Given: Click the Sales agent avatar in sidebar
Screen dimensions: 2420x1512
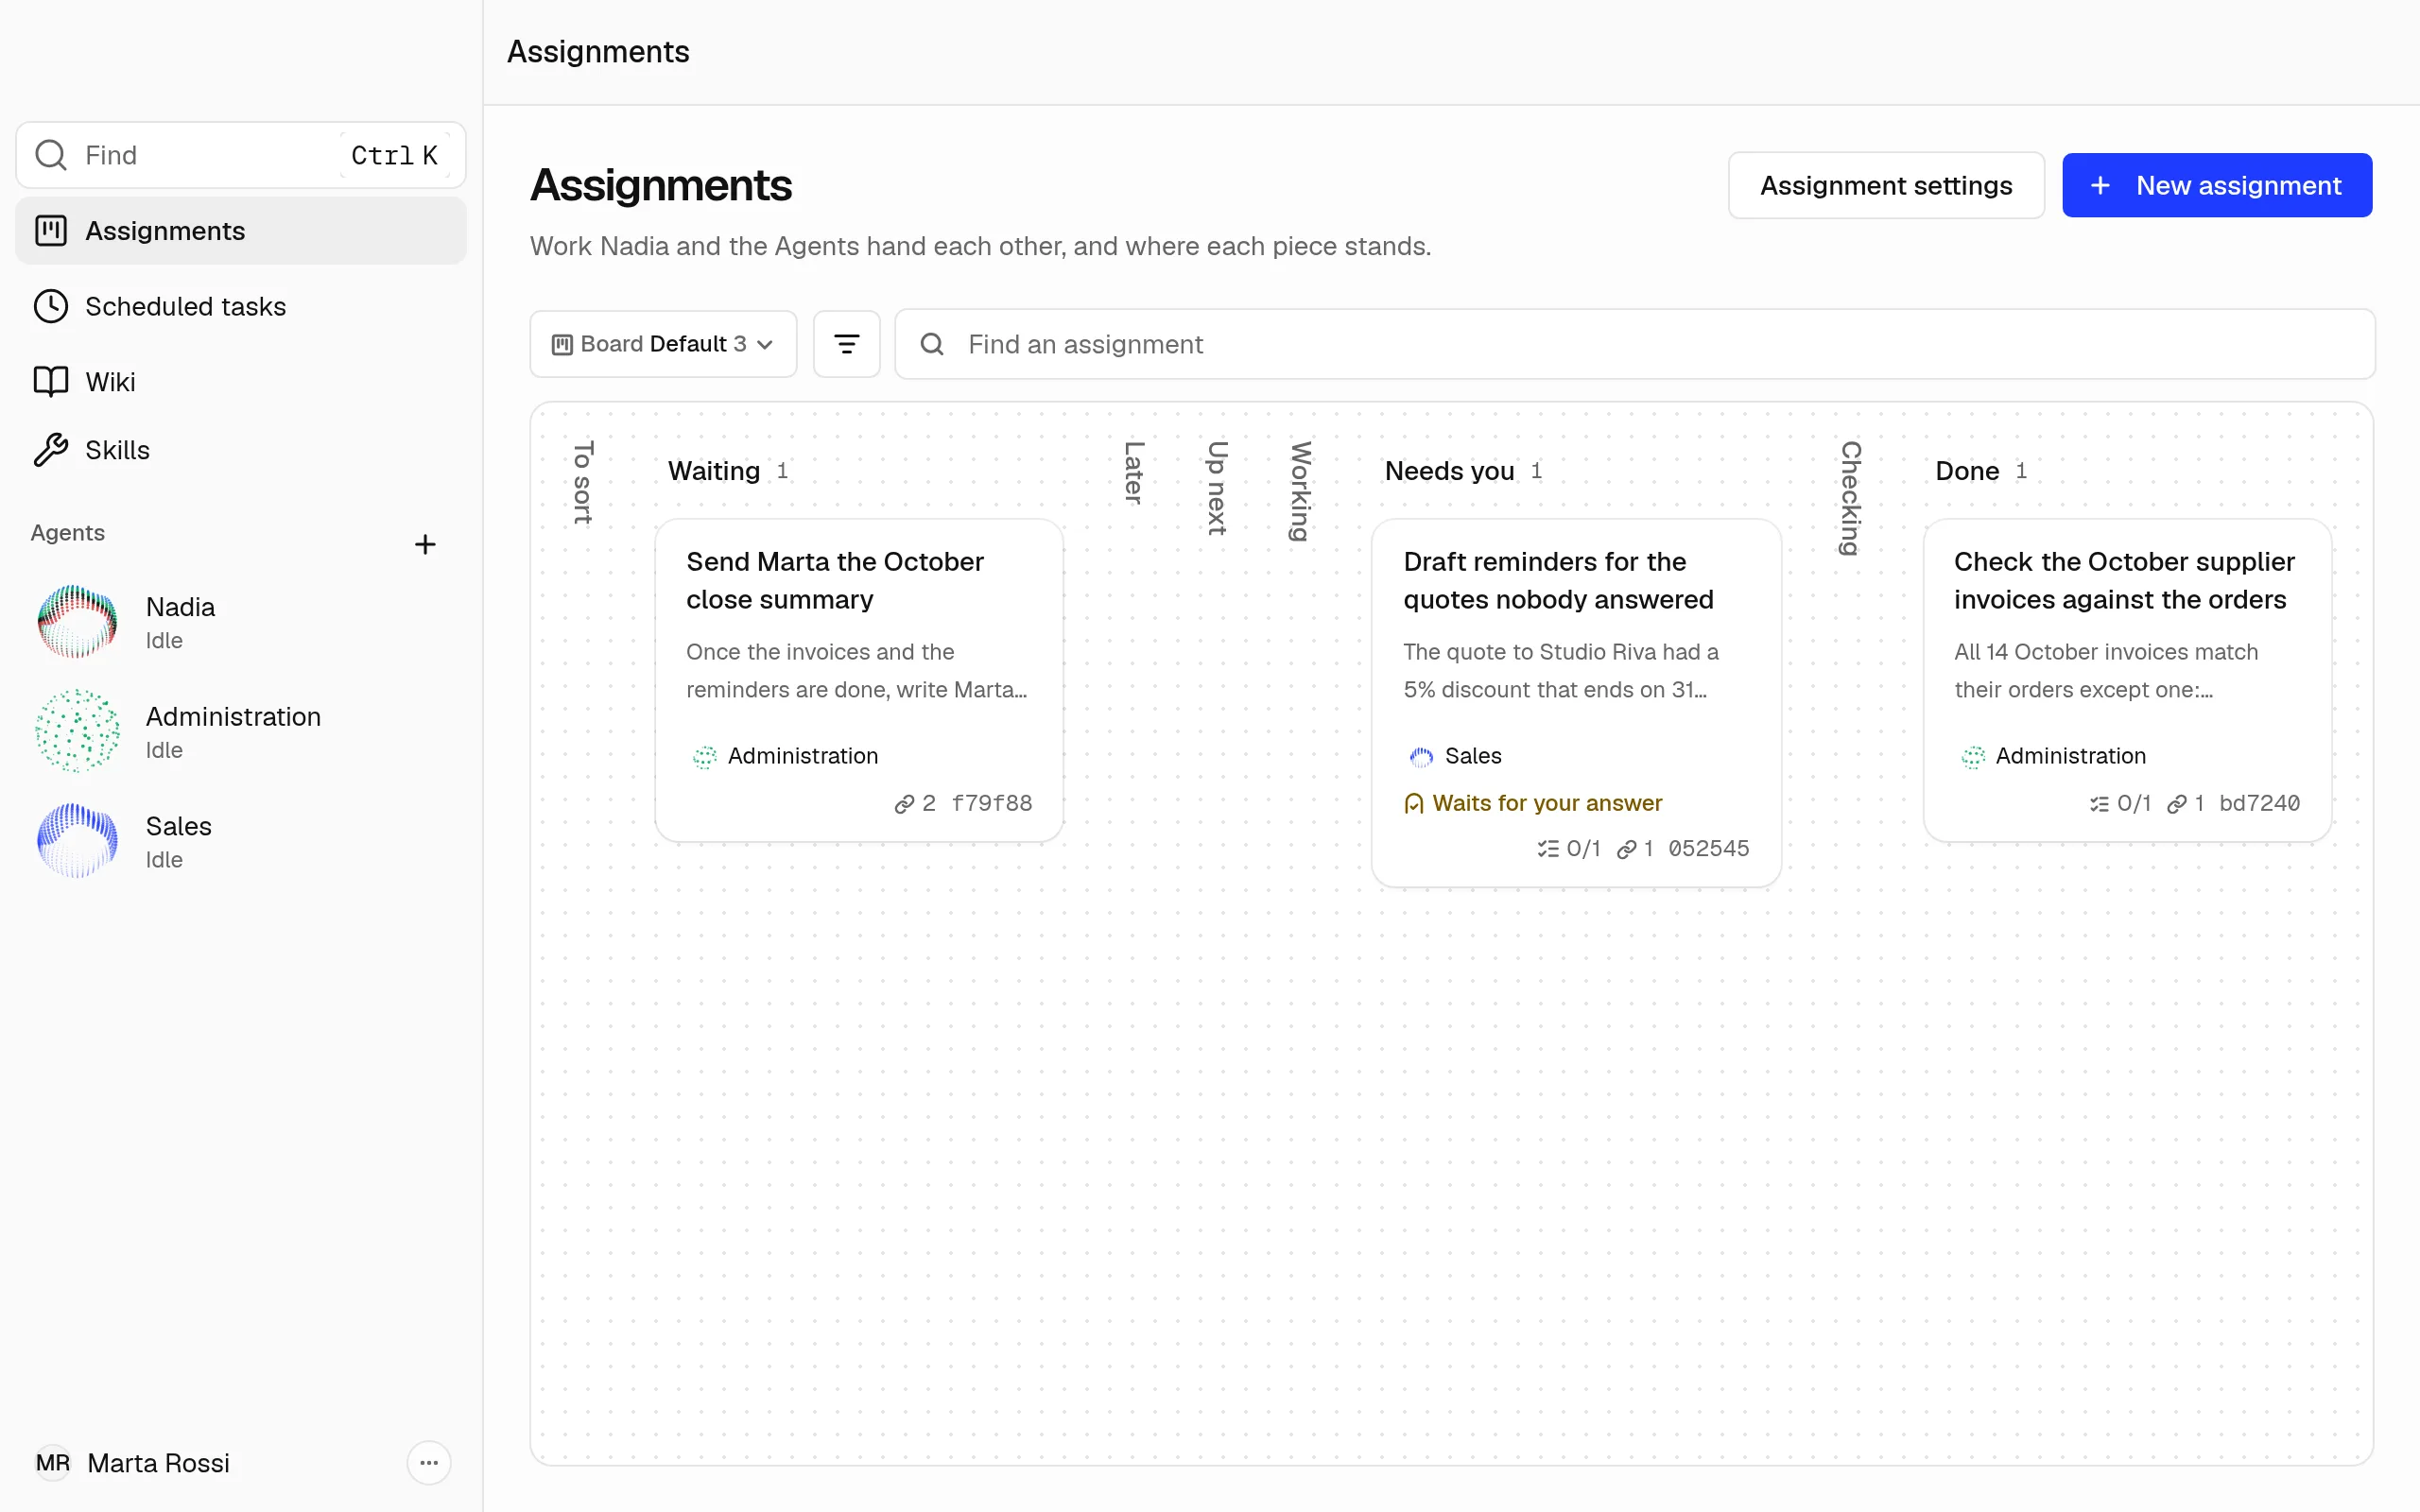Looking at the screenshot, I should point(77,841).
